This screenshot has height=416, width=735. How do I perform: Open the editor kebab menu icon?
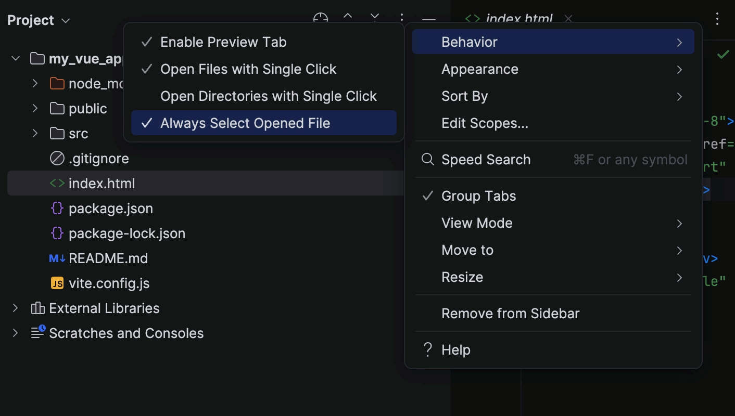click(x=717, y=19)
